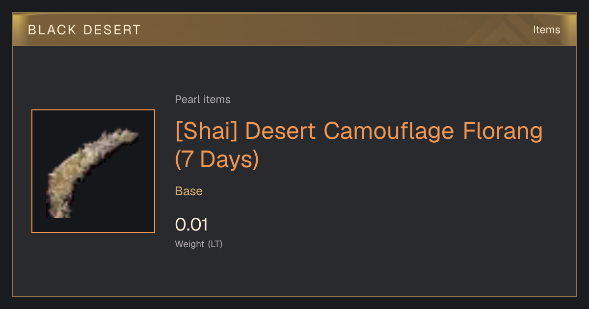Select the Pearl items category label
This screenshot has height=309, width=589.
[203, 100]
